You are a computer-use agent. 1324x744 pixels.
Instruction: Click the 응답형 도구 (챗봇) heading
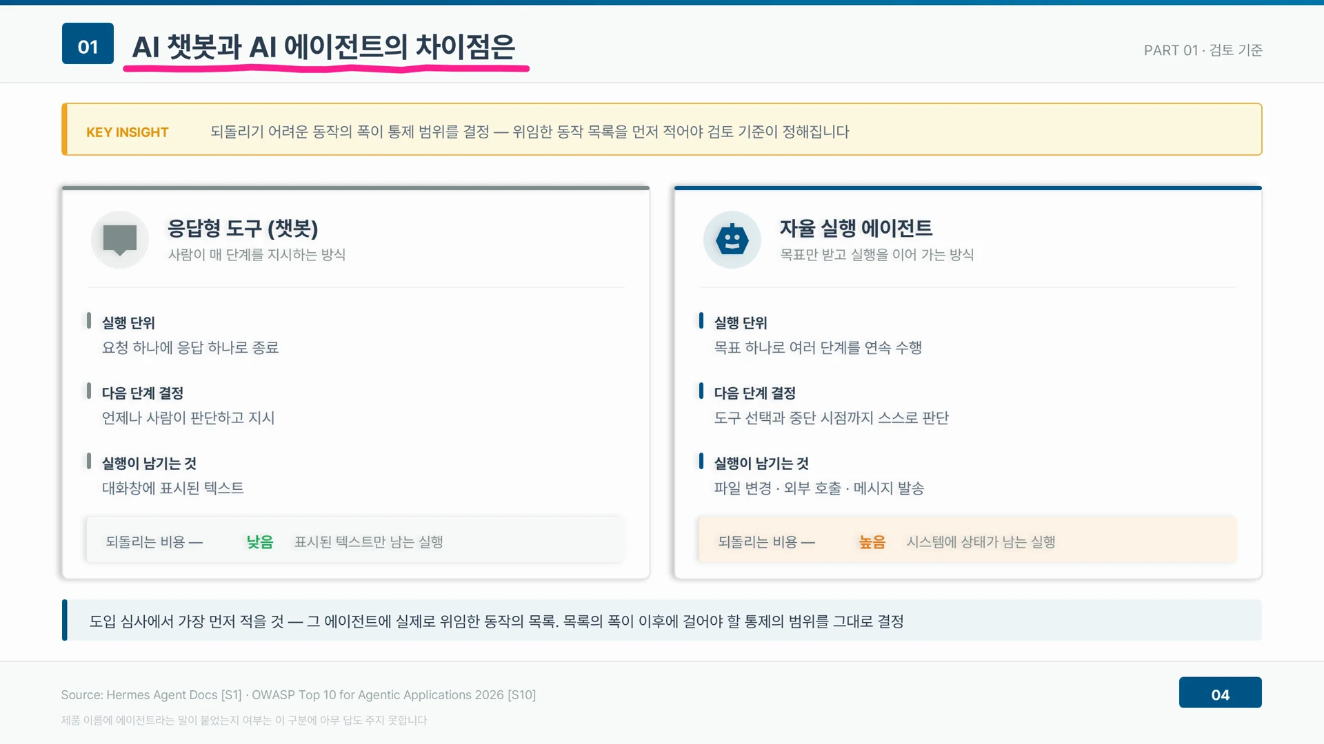point(243,228)
